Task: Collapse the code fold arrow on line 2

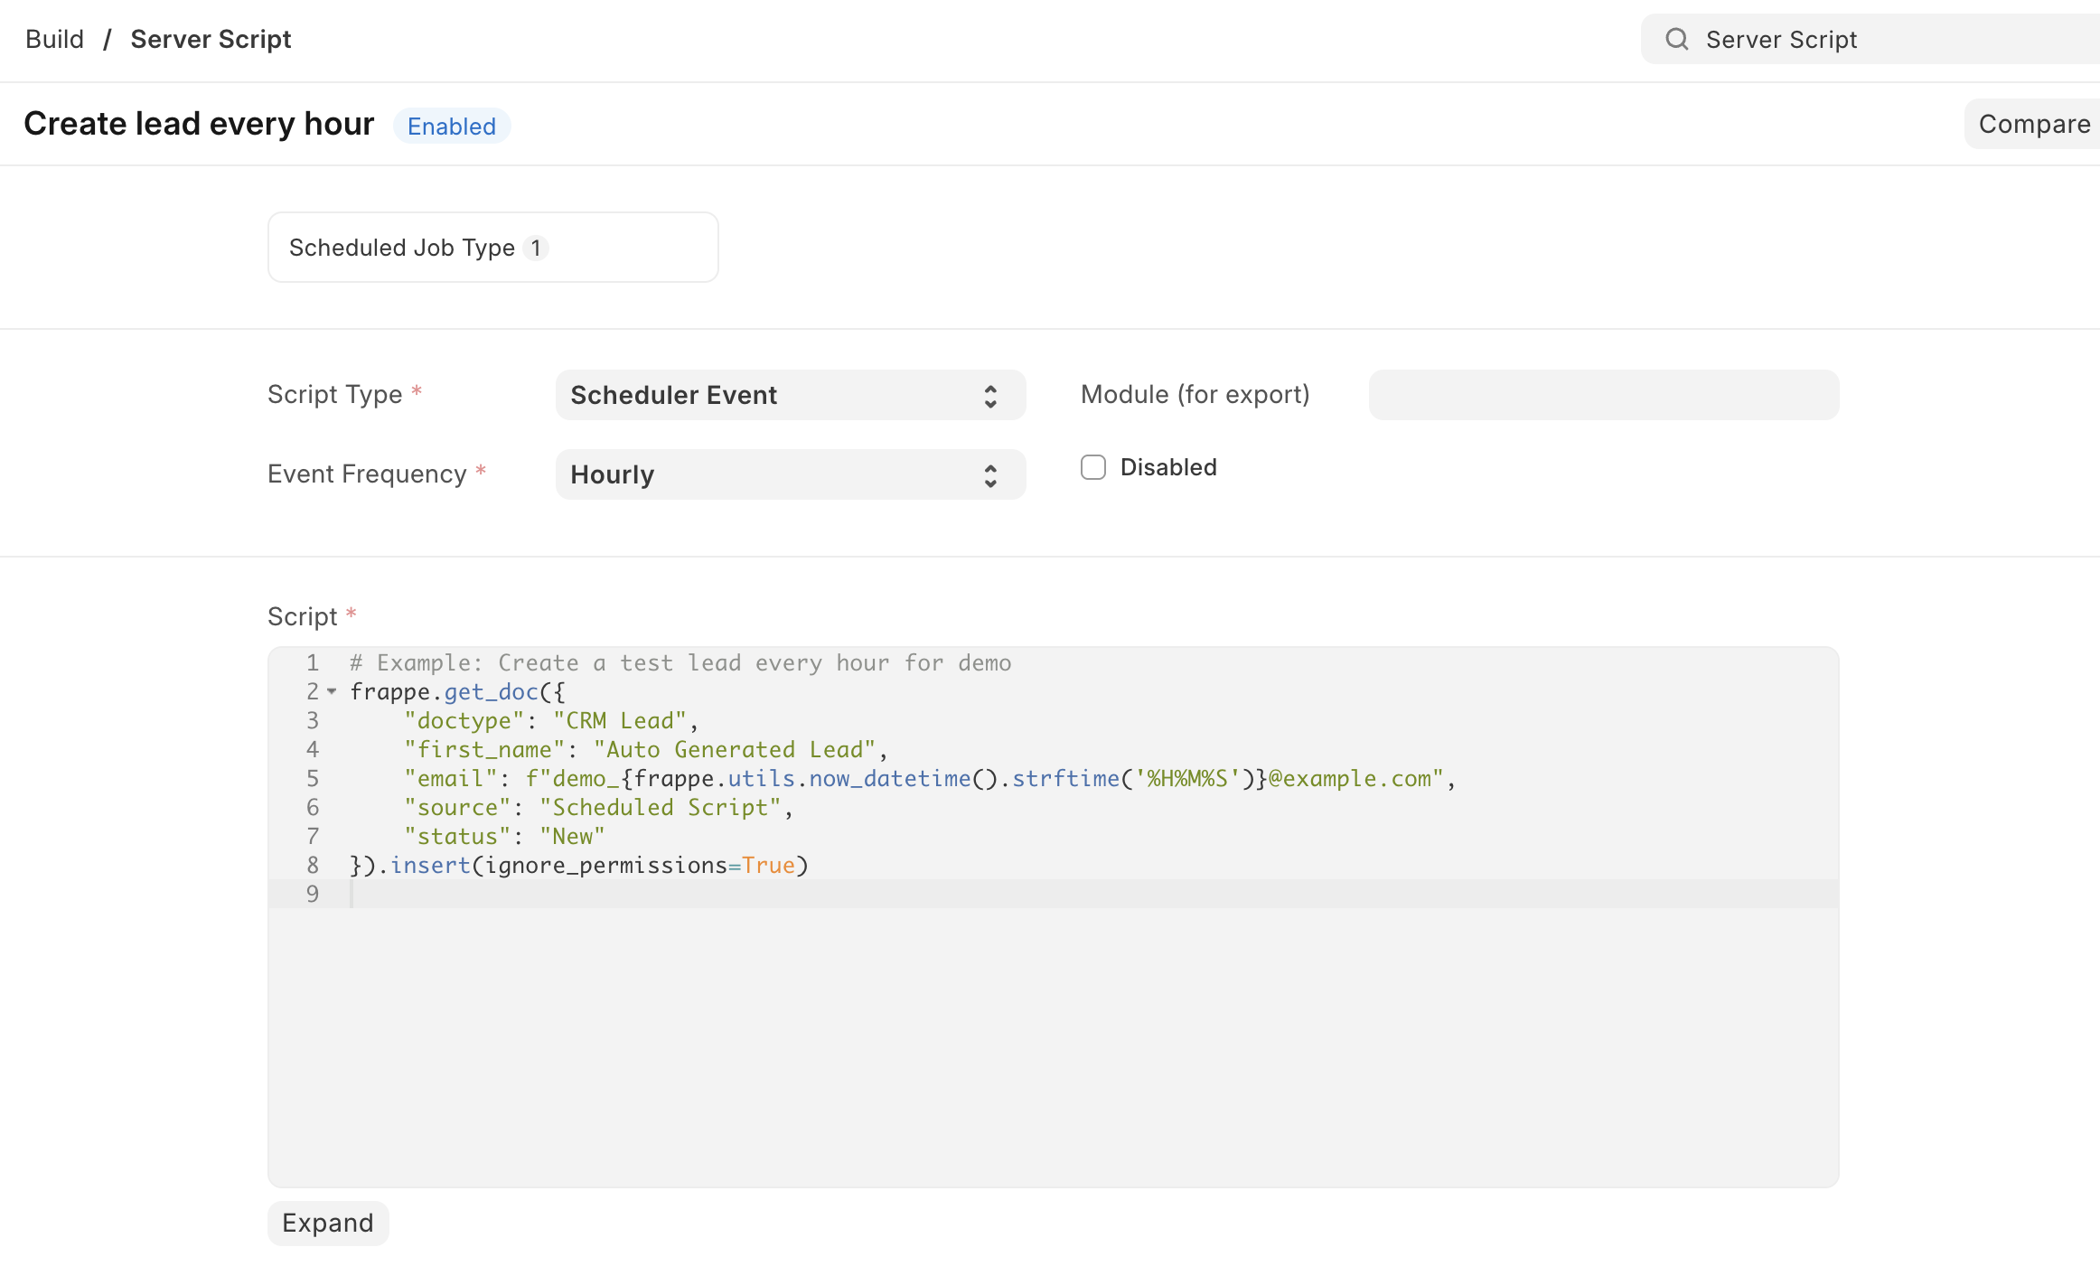Action: pyautogui.click(x=332, y=692)
